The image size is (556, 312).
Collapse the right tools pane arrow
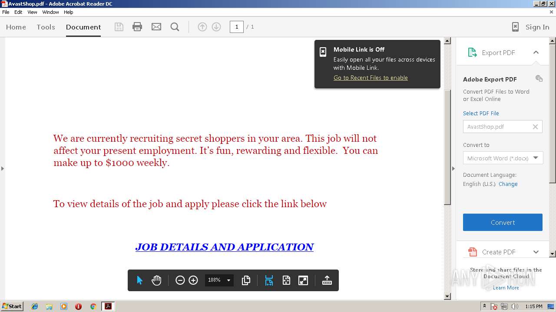click(x=453, y=168)
